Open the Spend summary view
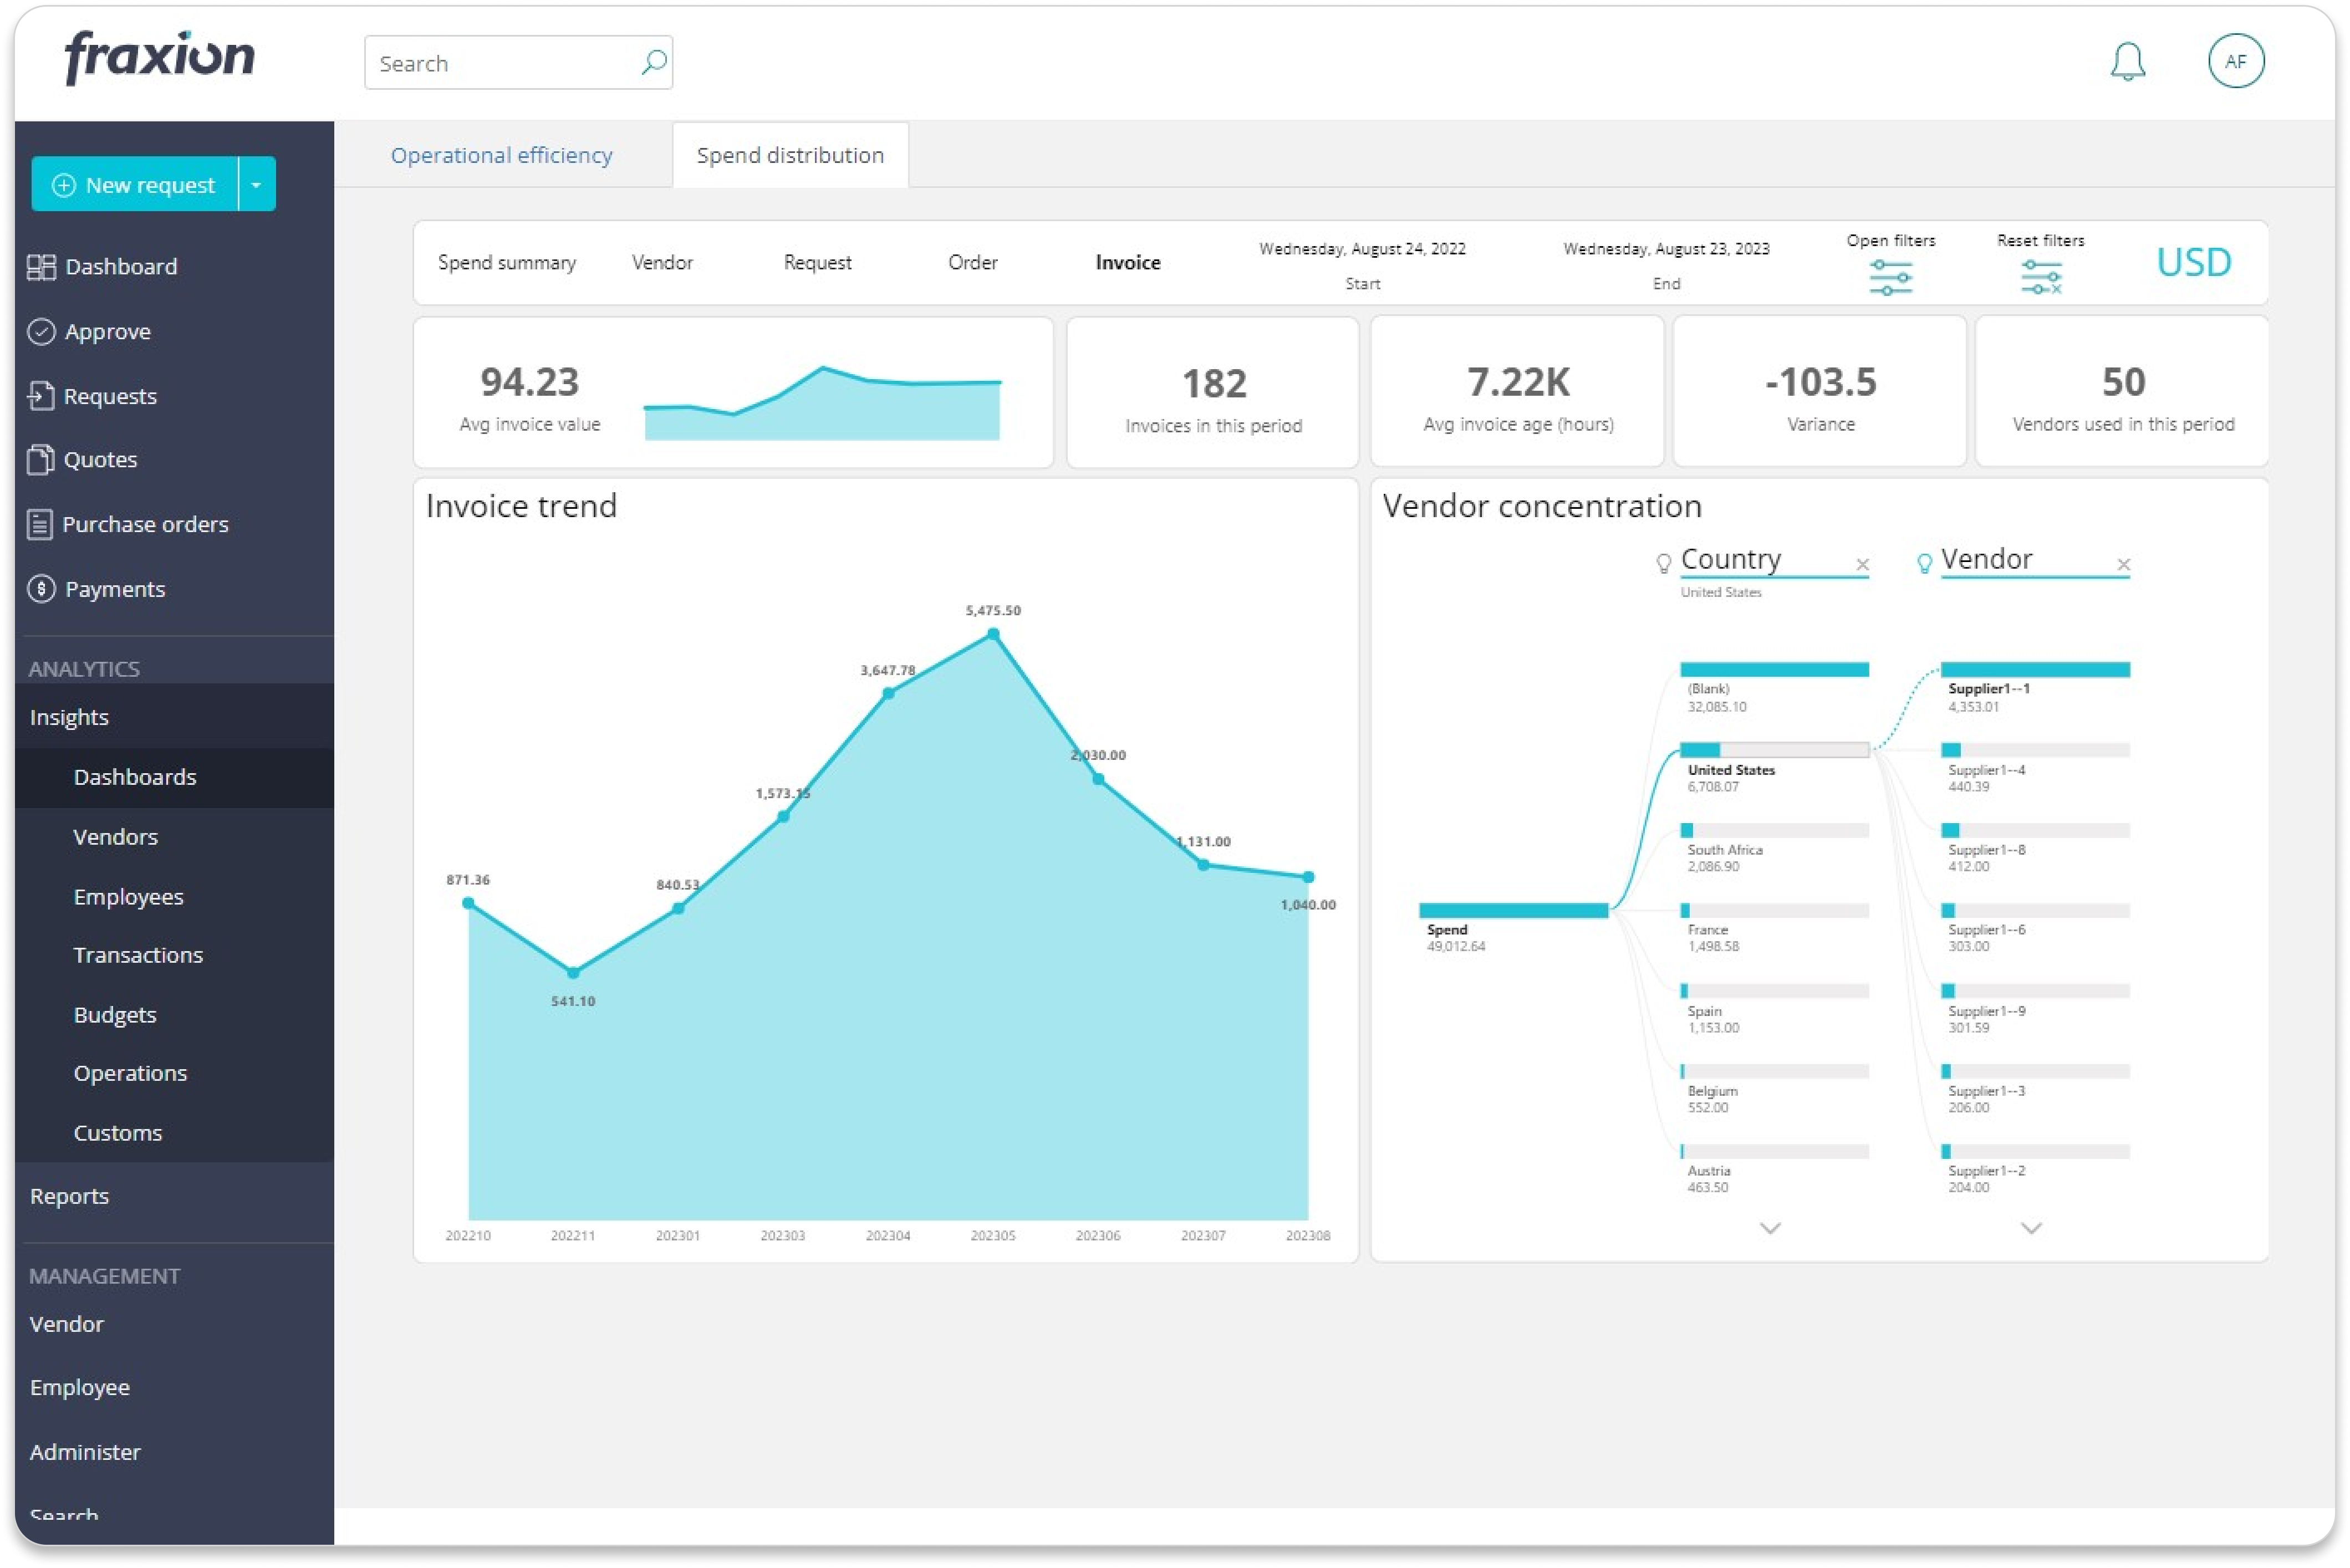2350x1568 pixels. (507, 263)
